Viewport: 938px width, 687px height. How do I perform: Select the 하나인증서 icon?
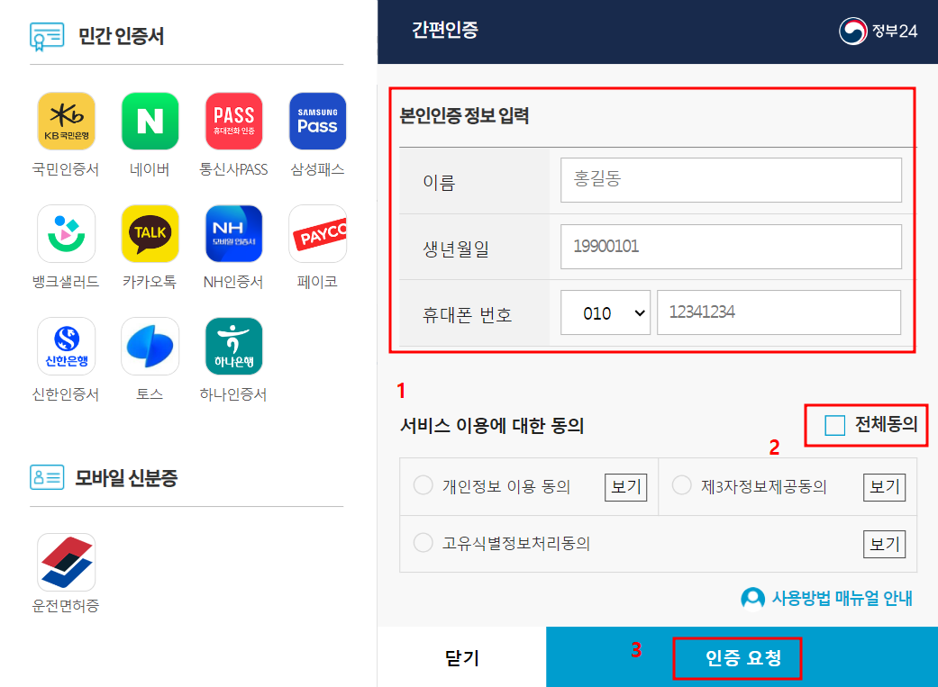pos(234,346)
